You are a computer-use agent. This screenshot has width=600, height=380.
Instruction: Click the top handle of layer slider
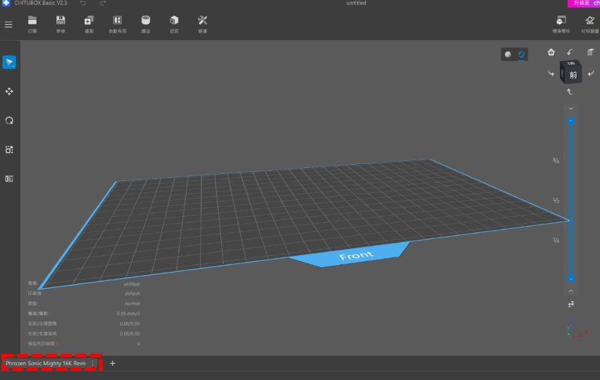pos(570,121)
